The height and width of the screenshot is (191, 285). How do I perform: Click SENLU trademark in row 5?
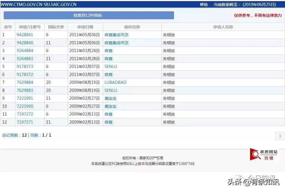point(111,66)
